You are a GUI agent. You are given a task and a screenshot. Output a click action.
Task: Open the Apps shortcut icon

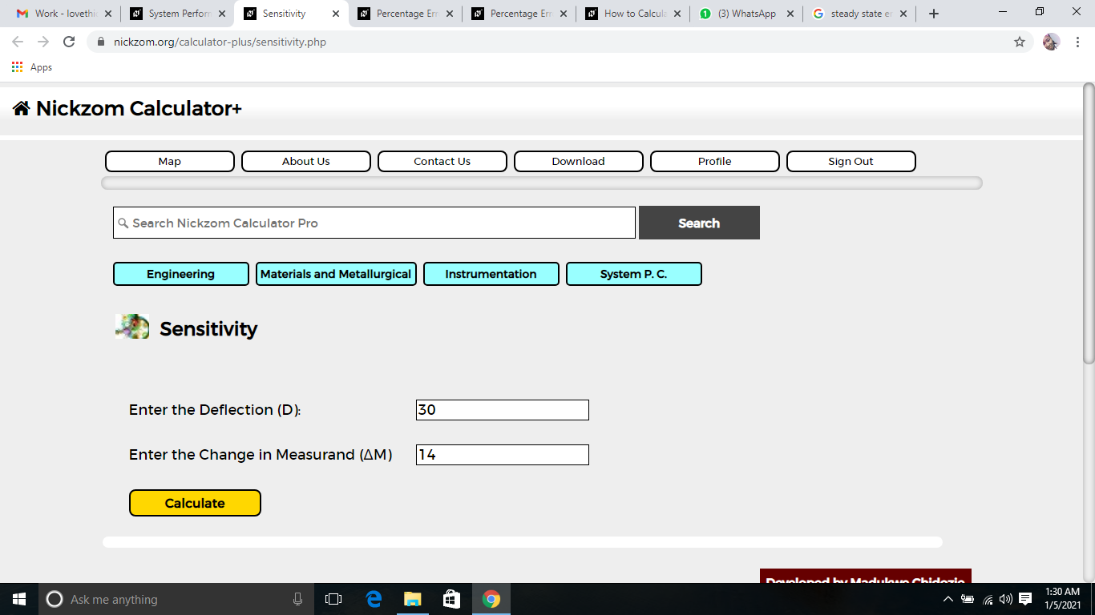18,67
